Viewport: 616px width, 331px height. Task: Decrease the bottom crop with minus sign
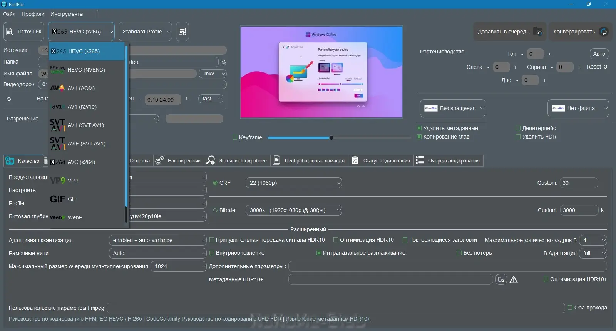(517, 80)
